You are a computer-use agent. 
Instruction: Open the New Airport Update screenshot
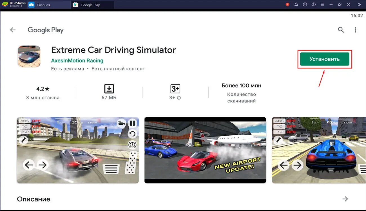(205, 150)
